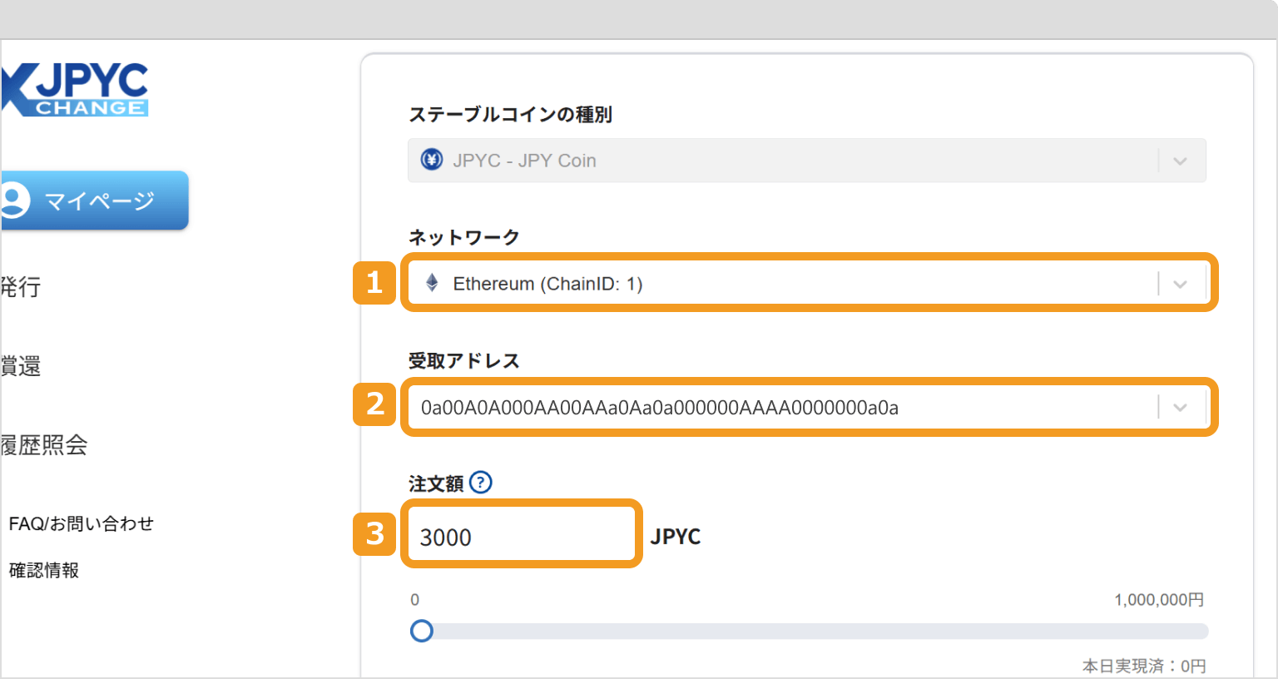This screenshot has height=679, width=1278.
Task: Click the JPYC Change logo
Action: [x=75, y=89]
